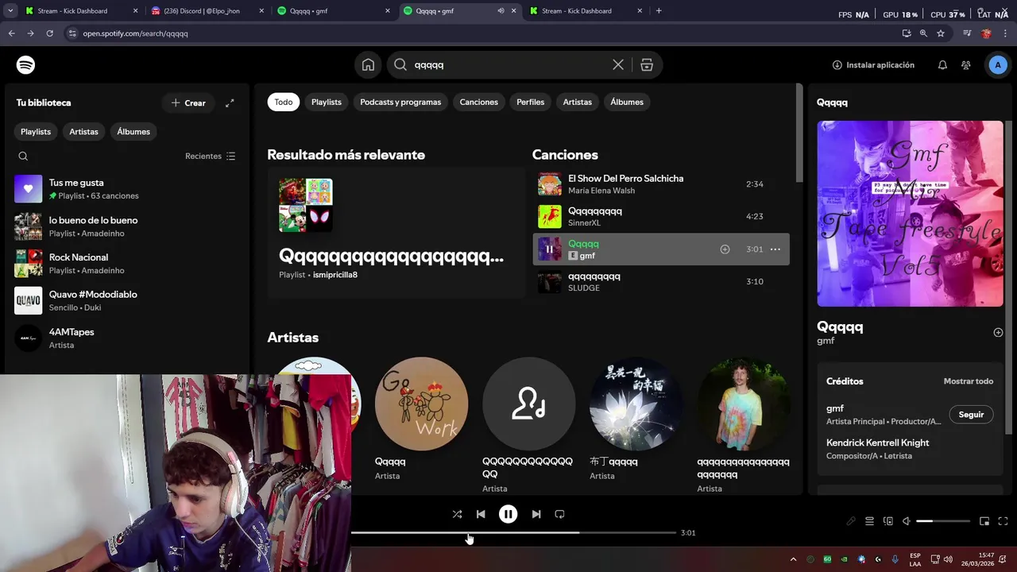
Task: Click the search input field
Action: [x=508, y=65]
